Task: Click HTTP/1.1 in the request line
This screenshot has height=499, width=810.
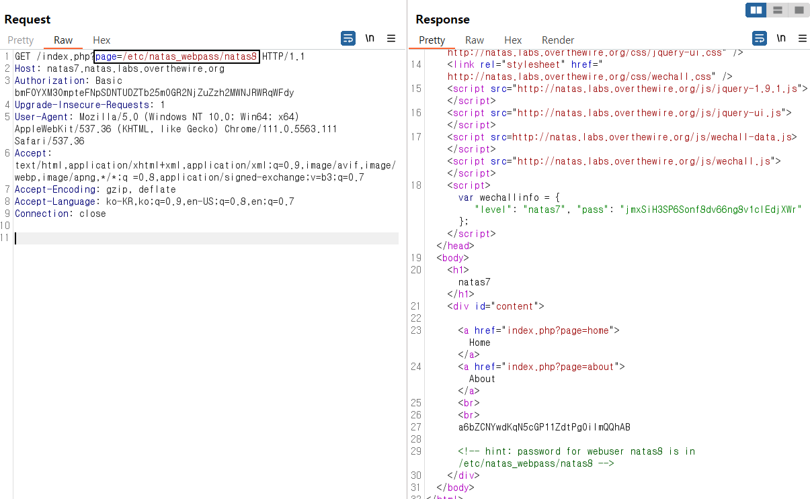Action: (x=283, y=56)
